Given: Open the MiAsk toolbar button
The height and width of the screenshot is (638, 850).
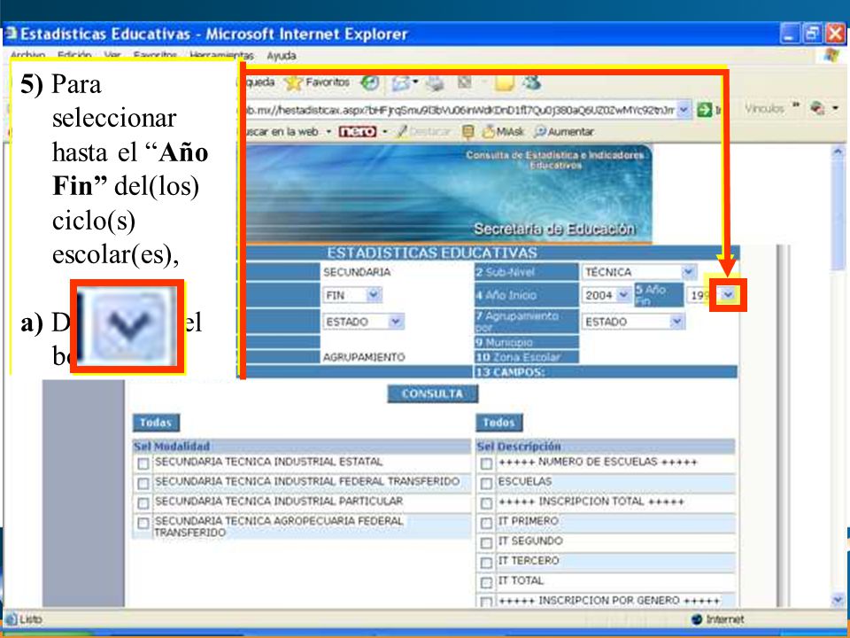Looking at the screenshot, I should (x=503, y=131).
